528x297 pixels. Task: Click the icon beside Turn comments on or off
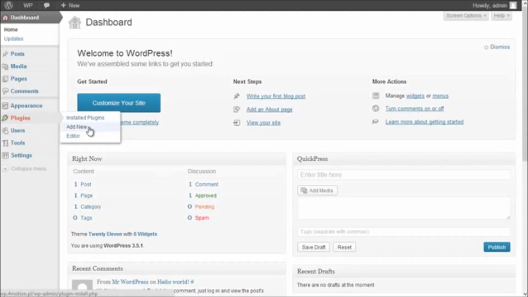point(375,108)
